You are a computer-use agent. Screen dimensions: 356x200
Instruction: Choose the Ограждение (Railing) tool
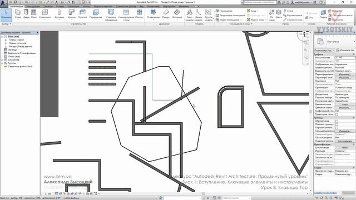coord(154,14)
